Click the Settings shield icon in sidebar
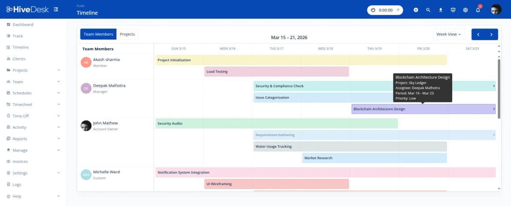Screen dimensions: 511x206 coord(9,173)
